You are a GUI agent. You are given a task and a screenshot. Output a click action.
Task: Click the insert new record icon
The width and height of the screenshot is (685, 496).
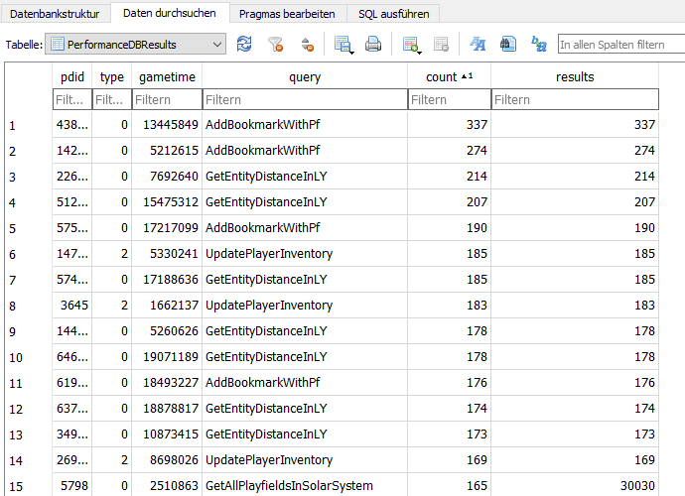tap(411, 44)
